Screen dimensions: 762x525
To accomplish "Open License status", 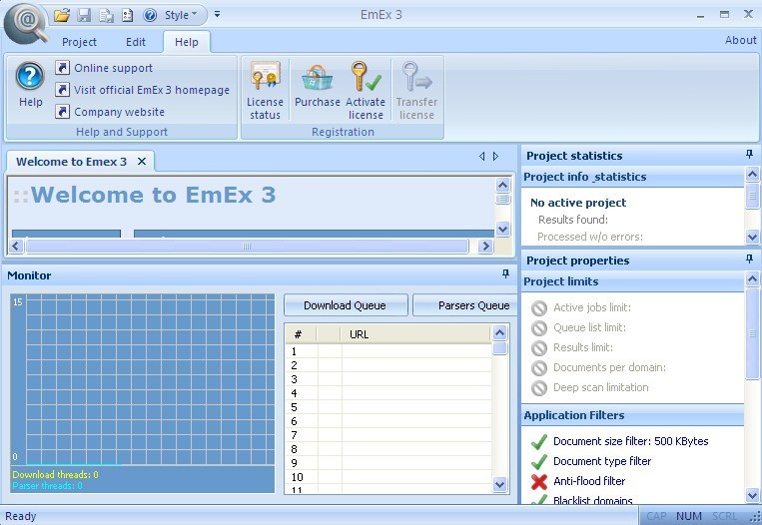I will pyautogui.click(x=265, y=91).
